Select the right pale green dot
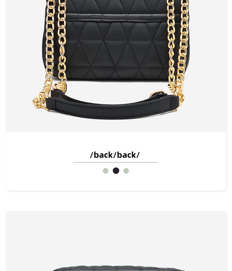The width and height of the screenshot is (232, 271). click(126, 171)
